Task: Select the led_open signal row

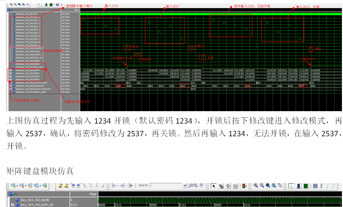Action: [x=29, y=67]
